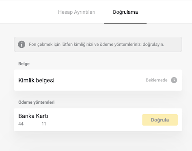
Task: Select the Banka Kartı entry
Action: point(98,120)
